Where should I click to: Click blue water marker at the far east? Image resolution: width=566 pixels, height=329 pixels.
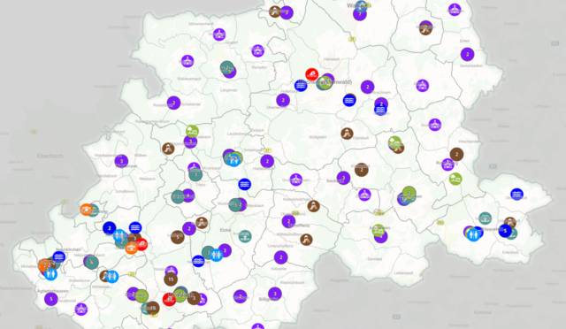pos(516,194)
